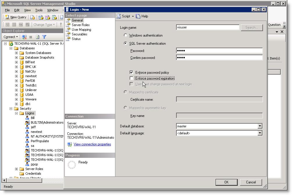Expand the Server Roles tree node

pyautogui.click(x=16, y=169)
